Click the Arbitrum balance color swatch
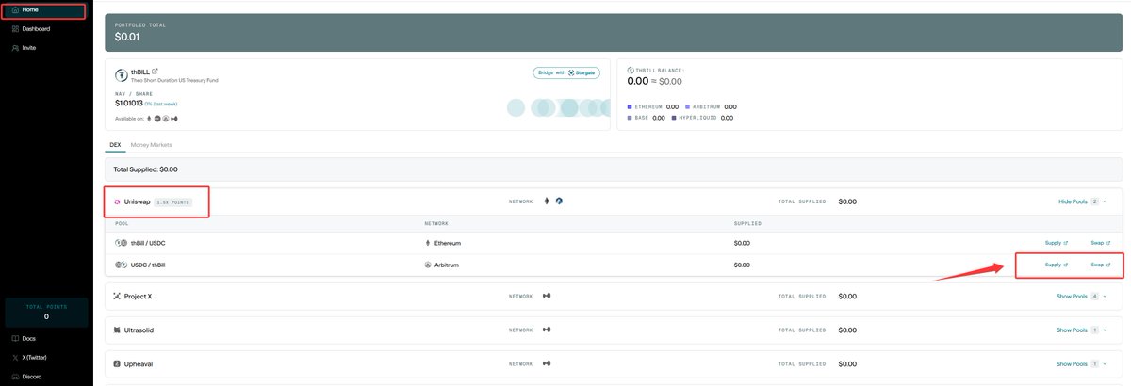 (688, 106)
